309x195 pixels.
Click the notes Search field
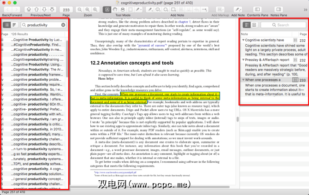[x=283, y=25]
